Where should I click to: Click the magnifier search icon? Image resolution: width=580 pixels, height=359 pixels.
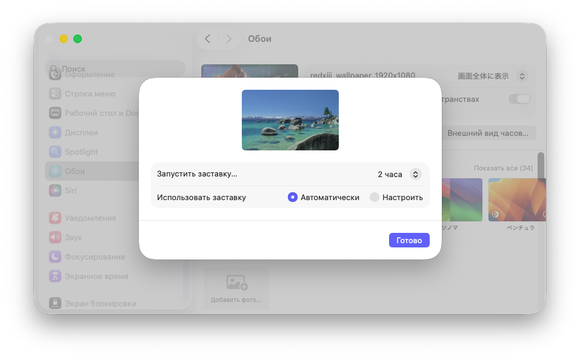click(x=53, y=69)
